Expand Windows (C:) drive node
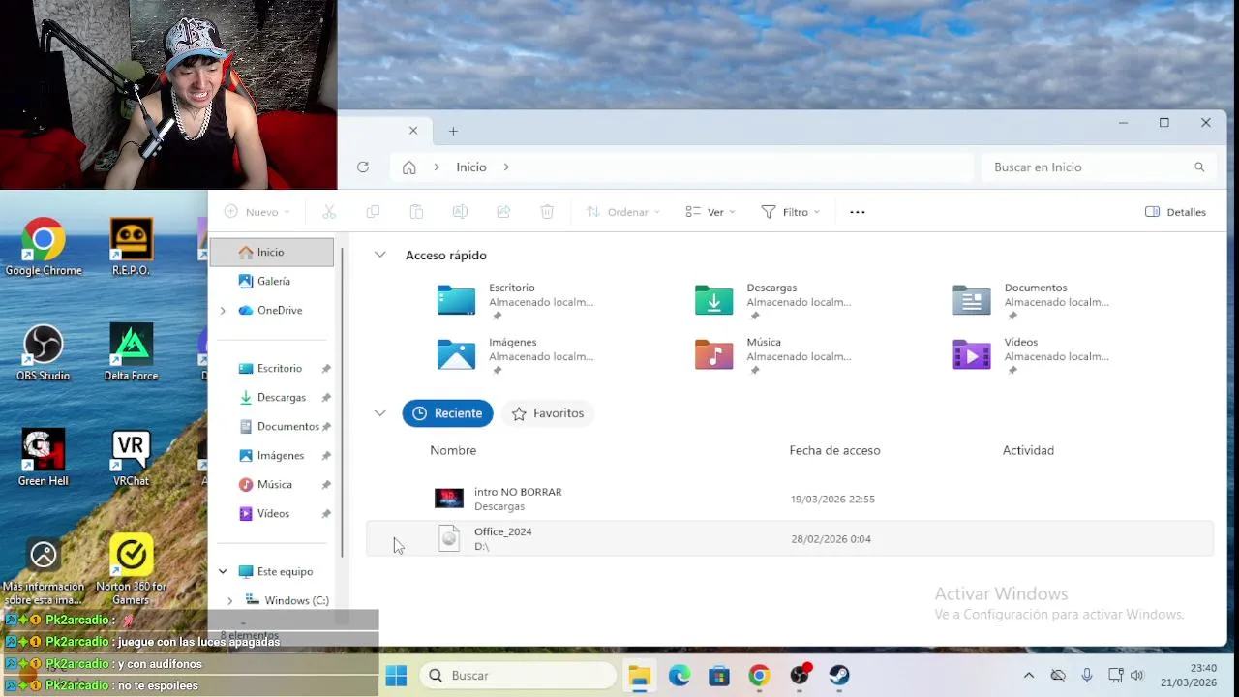This screenshot has height=697, width=1239. (230, 601)
